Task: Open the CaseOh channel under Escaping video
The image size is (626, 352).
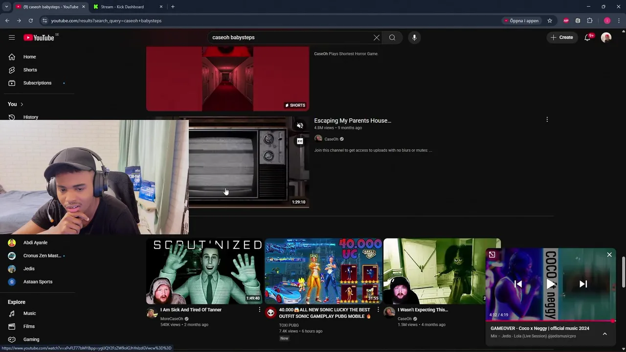Action: (x=331, y=139)
